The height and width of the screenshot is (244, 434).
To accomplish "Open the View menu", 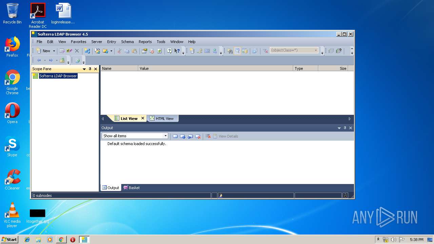I will point(62,42).
